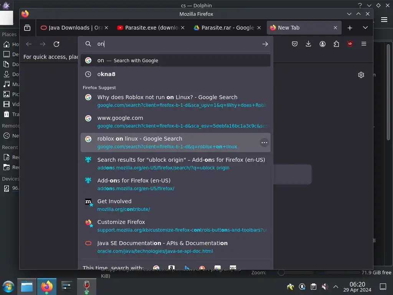Open Videos in Dolphin Places panel
393x295 pixels.
10,104
